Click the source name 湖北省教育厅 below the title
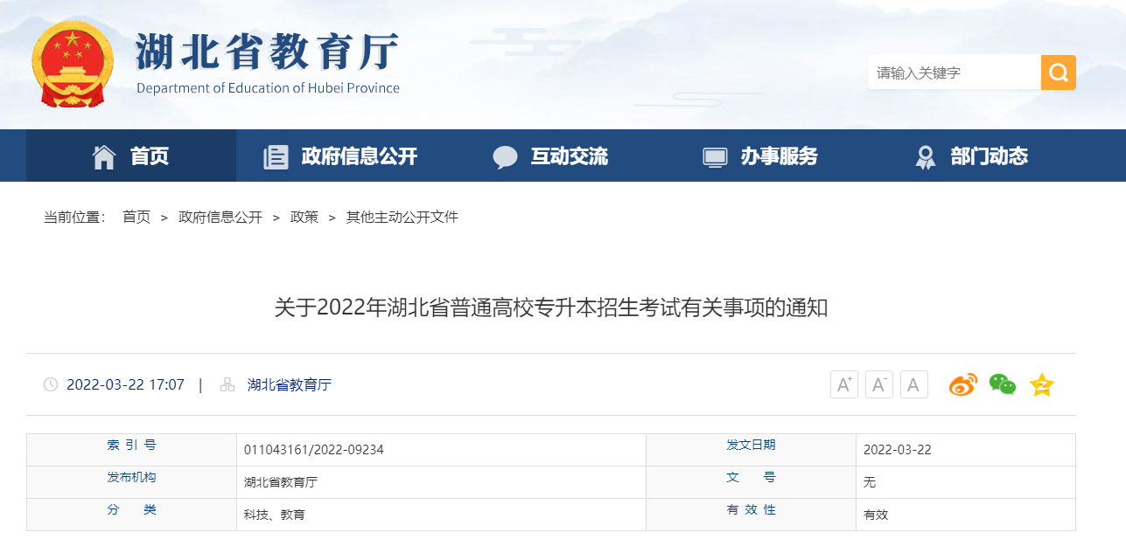1126x553 pixels. tap(290, 384)
